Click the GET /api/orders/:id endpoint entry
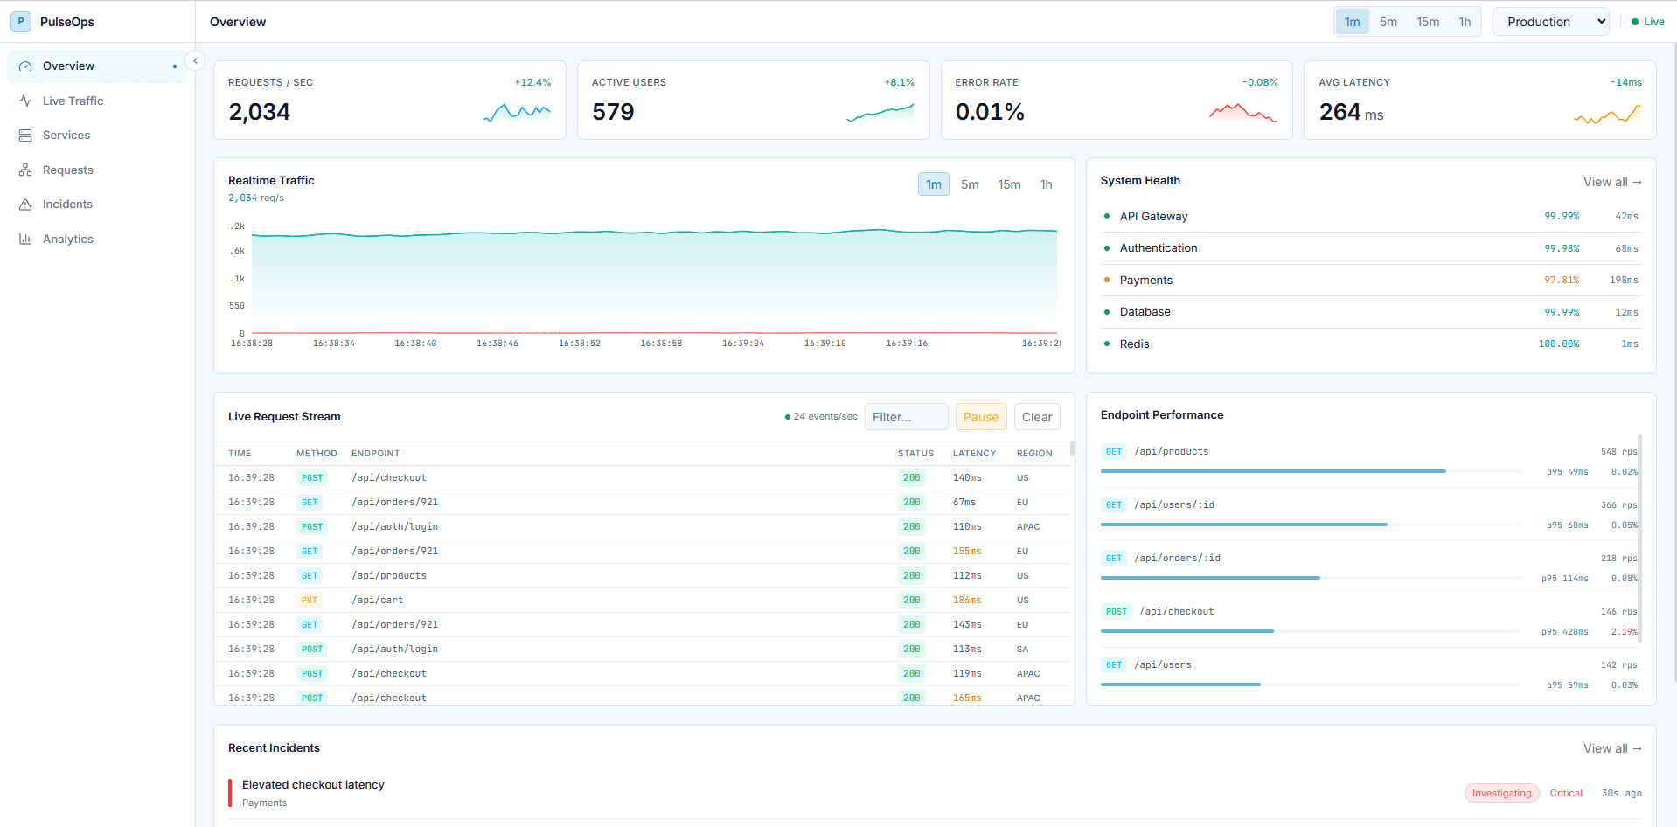 (1369, 567)
